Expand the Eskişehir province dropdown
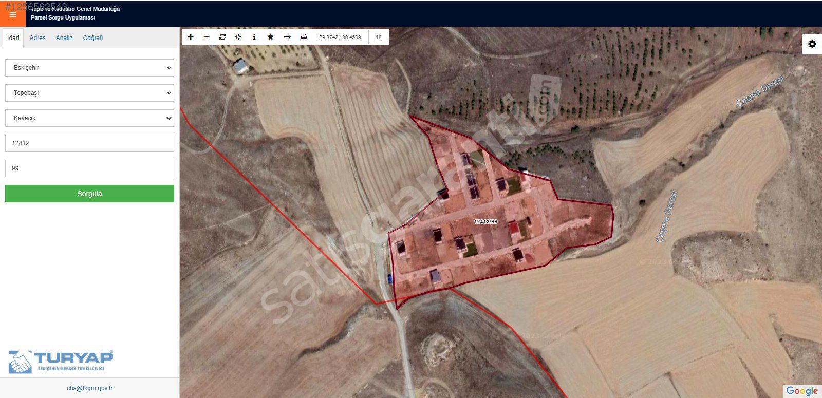822x398 pixels. [89, 68]
